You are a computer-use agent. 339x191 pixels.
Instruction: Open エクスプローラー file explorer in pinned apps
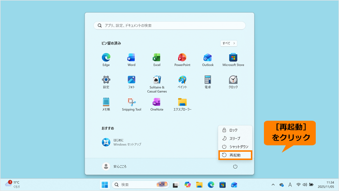click(x=182, y=105)
